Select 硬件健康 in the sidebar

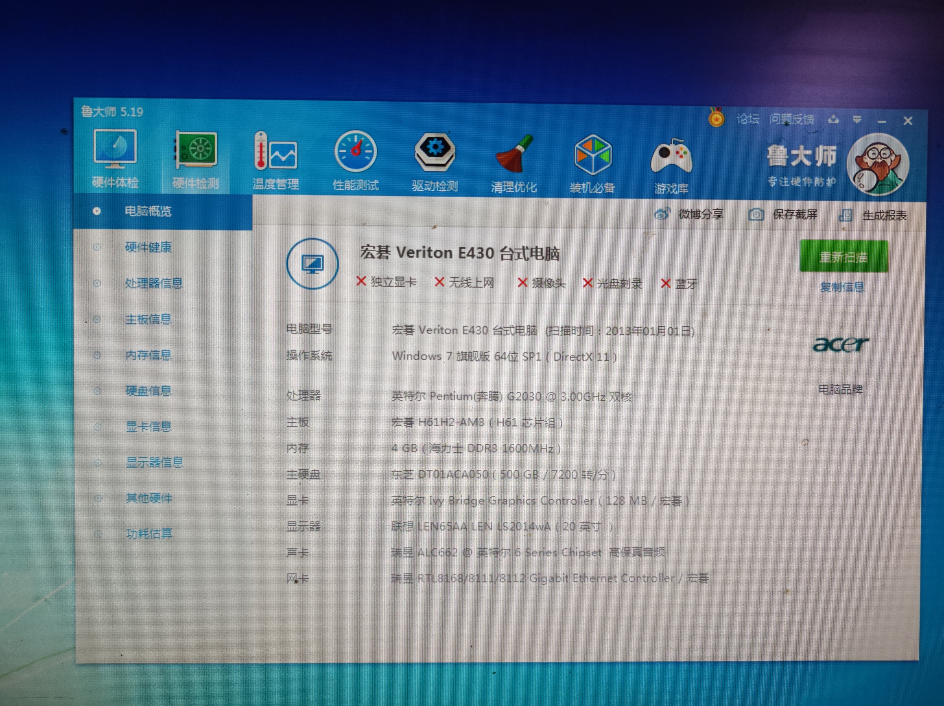coord(148,247)
